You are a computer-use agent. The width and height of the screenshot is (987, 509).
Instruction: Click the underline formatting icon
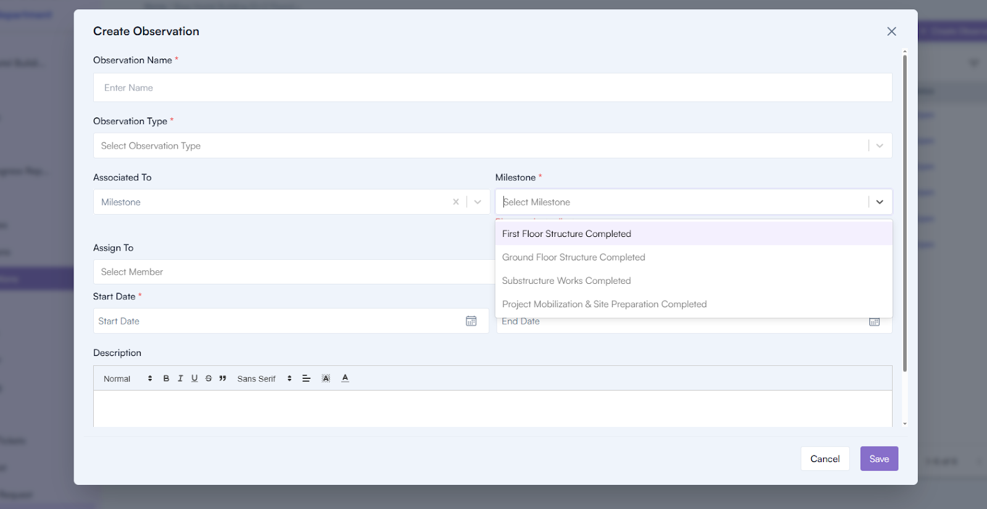pyautogui.click(x=194, y=378)
